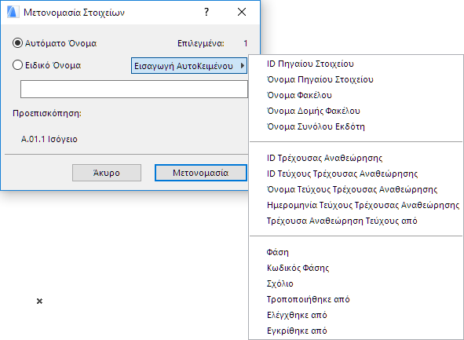Click the Archicad logo in title bar
The image size is (464, 340).
[x=13, y=12]
